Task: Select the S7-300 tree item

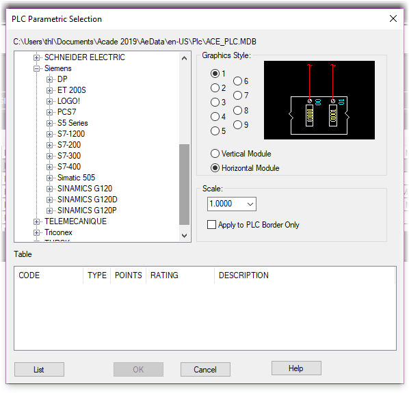Action: point(69,156)
